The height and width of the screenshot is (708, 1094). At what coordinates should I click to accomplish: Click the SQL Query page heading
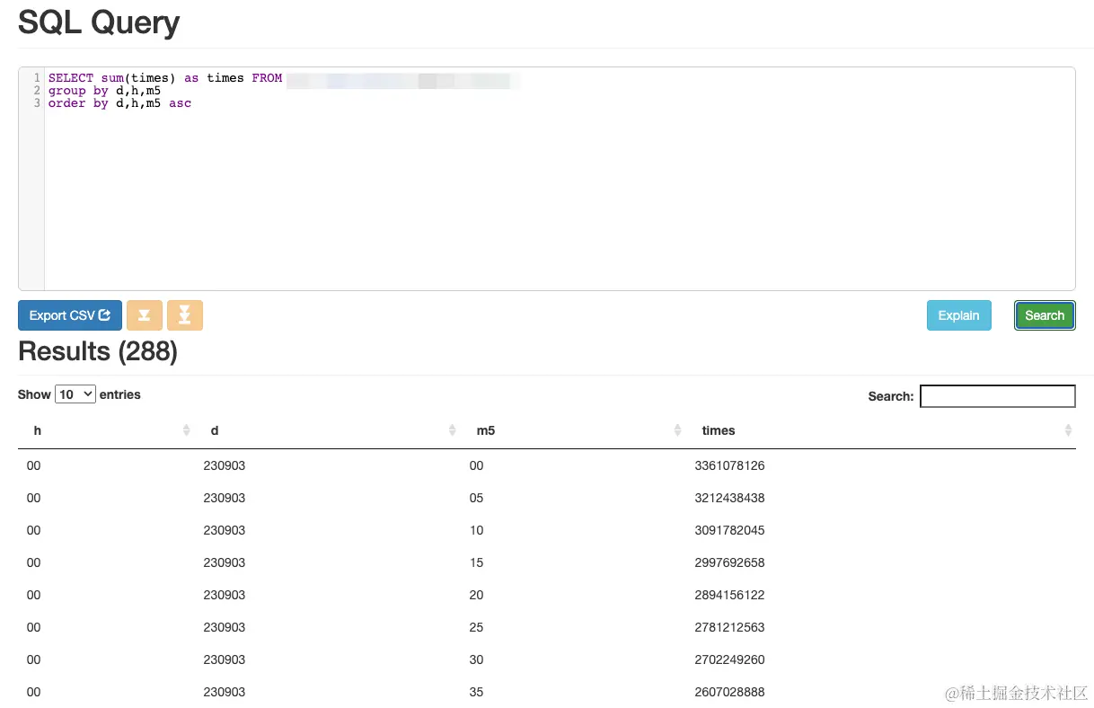tap(99, 22)
